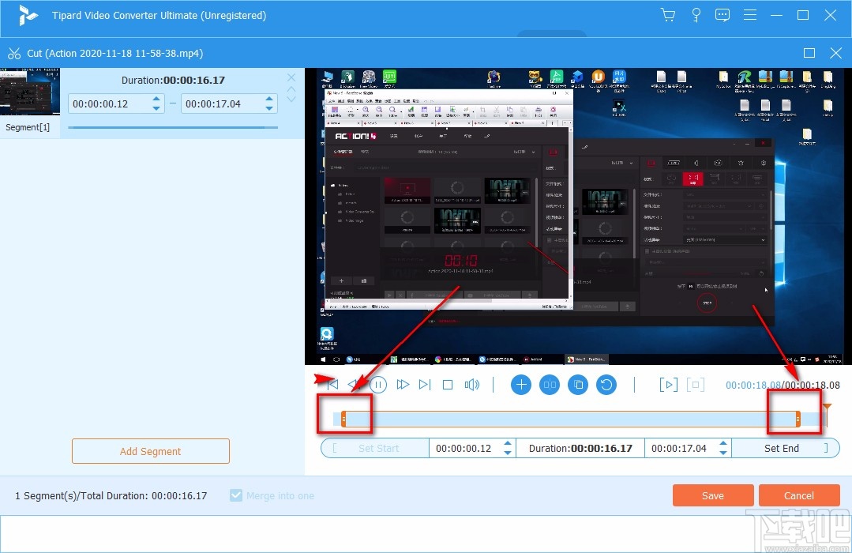Delete Segment[1] with the X icon
Viewport: 852px width, 553px height.
pos(291,77)
